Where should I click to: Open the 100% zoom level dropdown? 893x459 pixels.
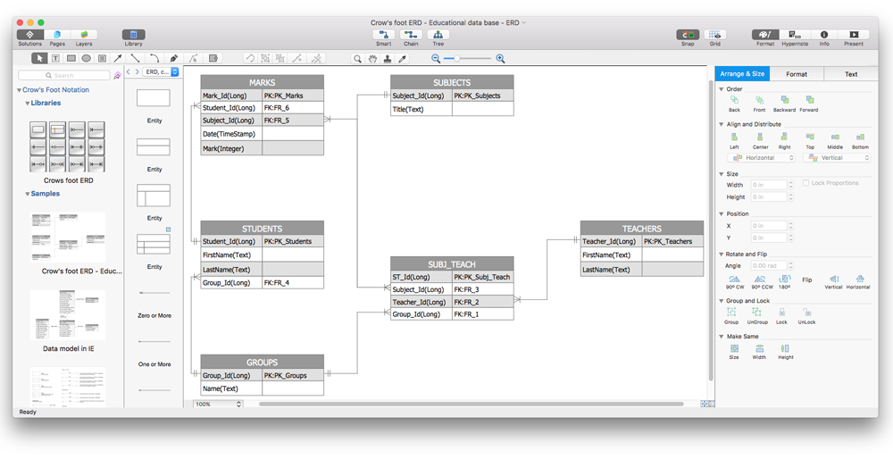218,404
